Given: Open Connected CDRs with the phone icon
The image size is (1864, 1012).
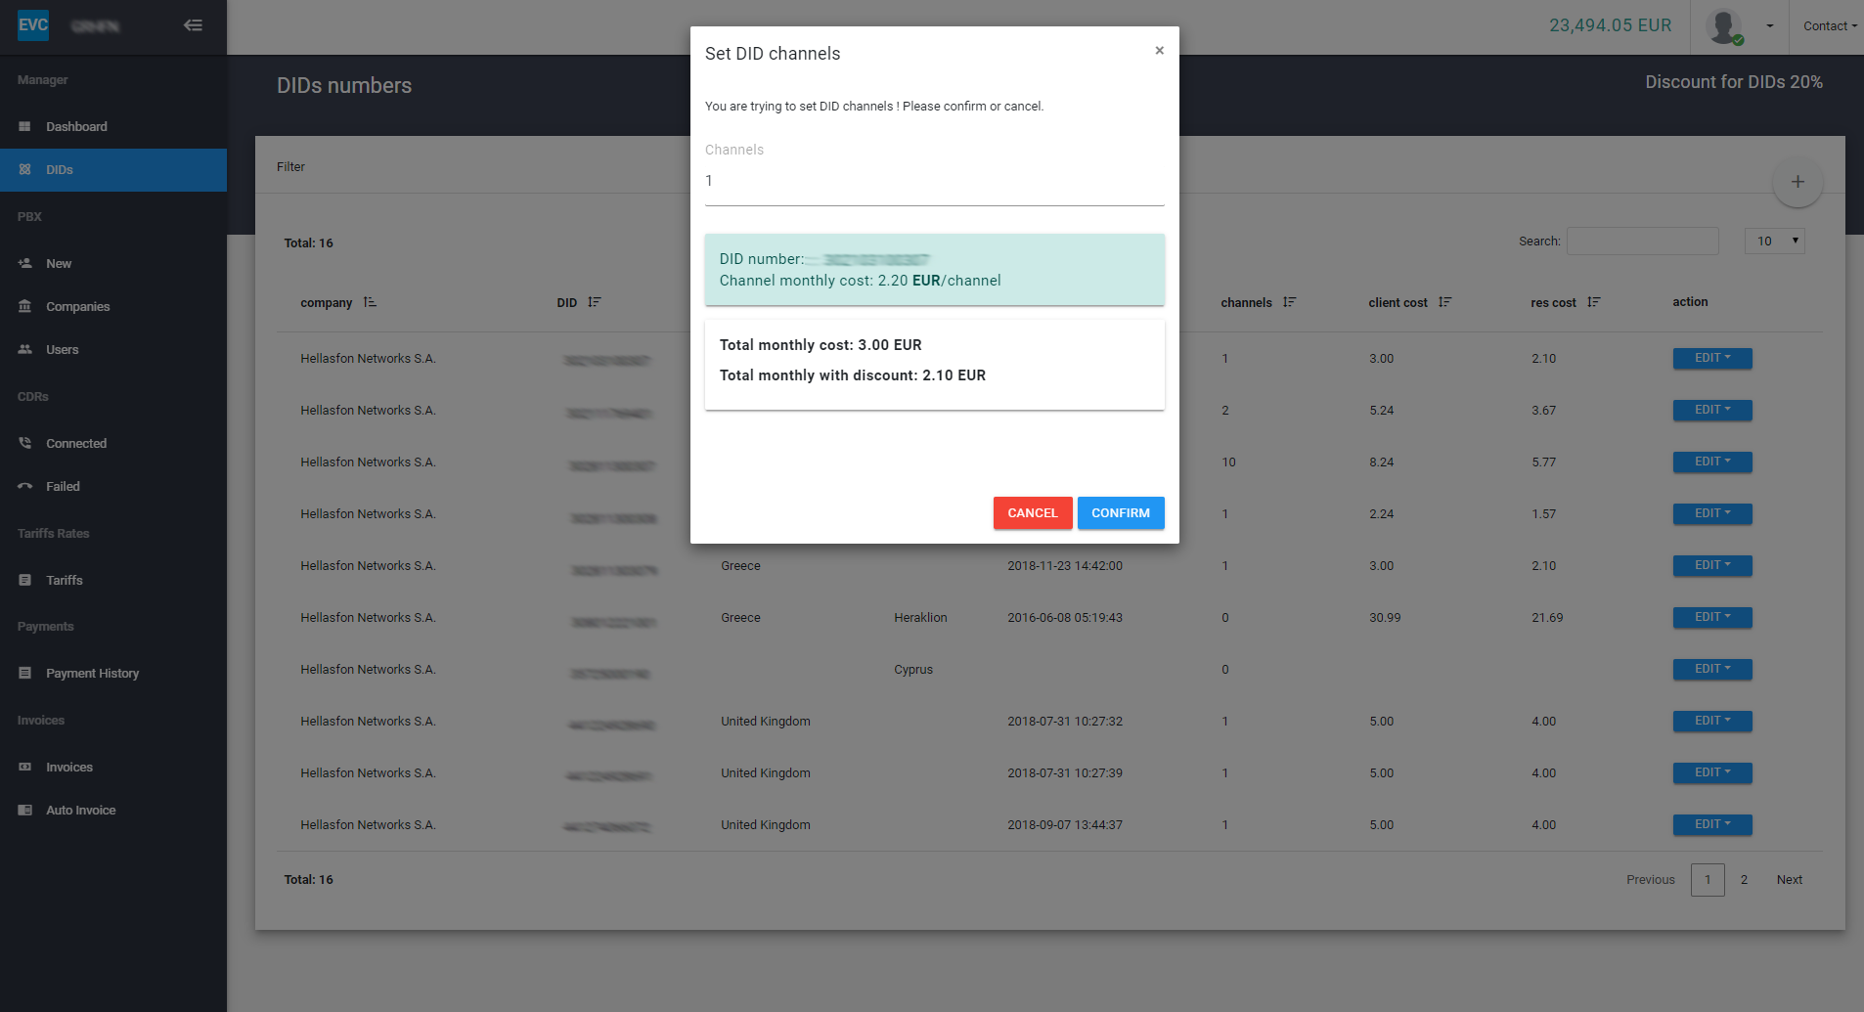Looking at the screenshot, I should tap(26, 443).
